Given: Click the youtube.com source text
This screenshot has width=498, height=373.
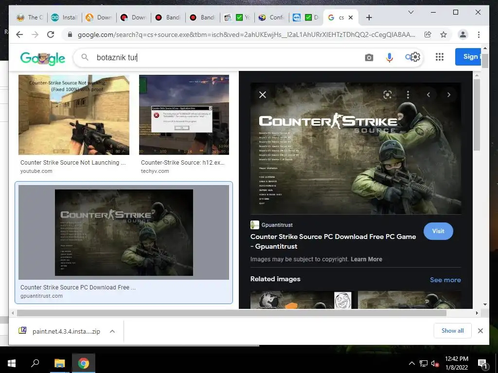Looking at the screenshot, I should click(x=36, y=171).
